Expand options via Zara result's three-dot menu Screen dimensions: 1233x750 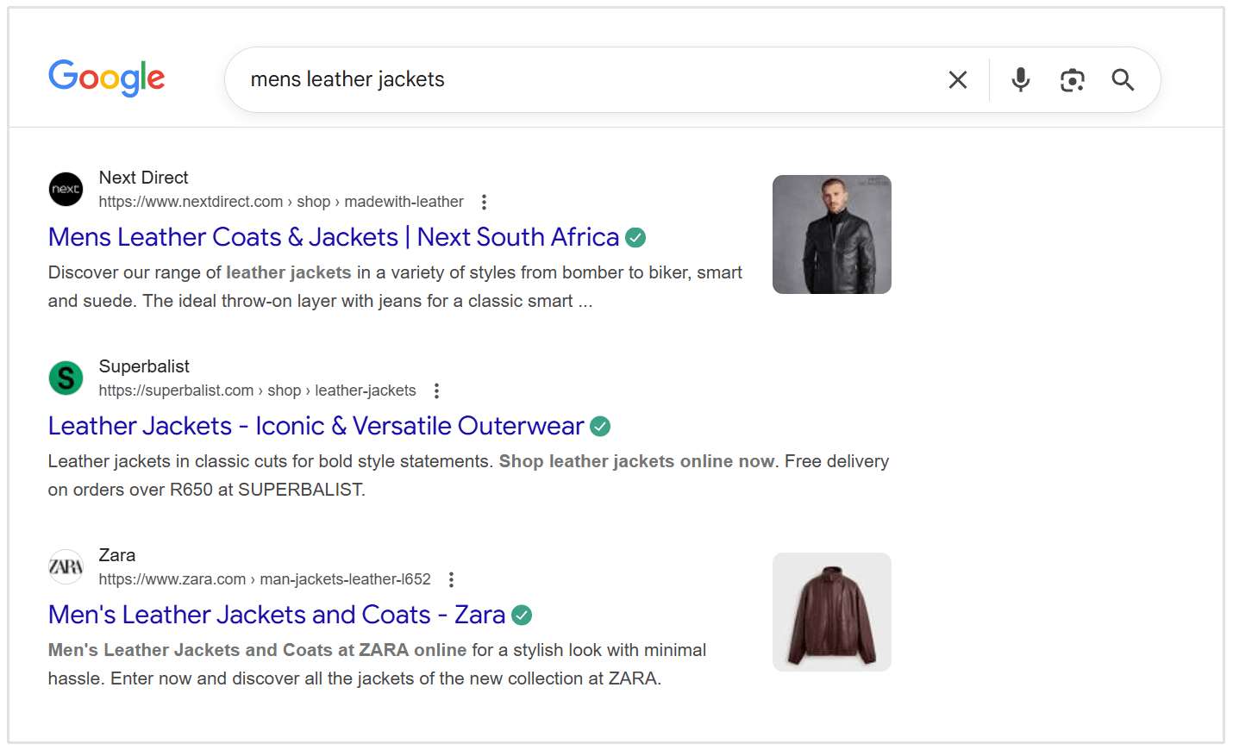coord(451,578)
